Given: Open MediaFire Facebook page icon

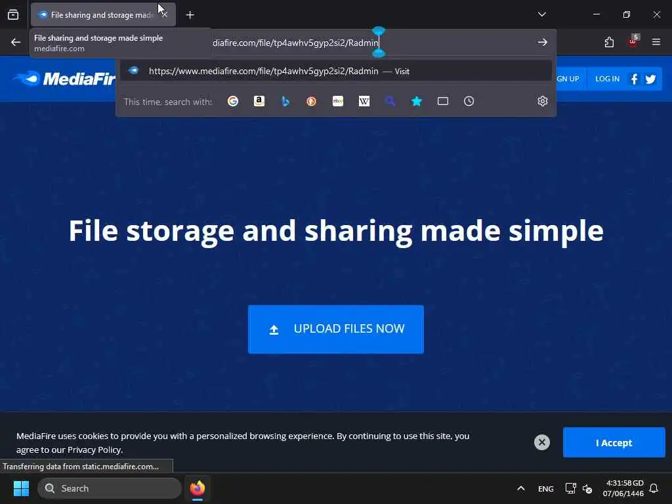Looking at the screenshot, I should 634,79.
